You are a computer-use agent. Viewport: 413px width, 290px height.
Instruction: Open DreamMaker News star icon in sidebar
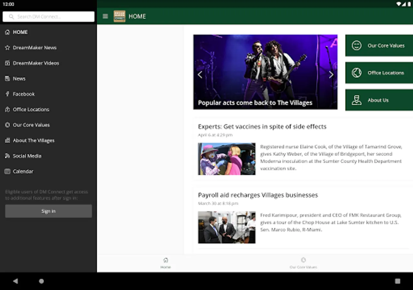pyautogui.click(x=7, y=48)
